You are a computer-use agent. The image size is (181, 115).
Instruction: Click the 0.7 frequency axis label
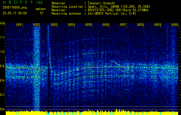coord(3,95)
